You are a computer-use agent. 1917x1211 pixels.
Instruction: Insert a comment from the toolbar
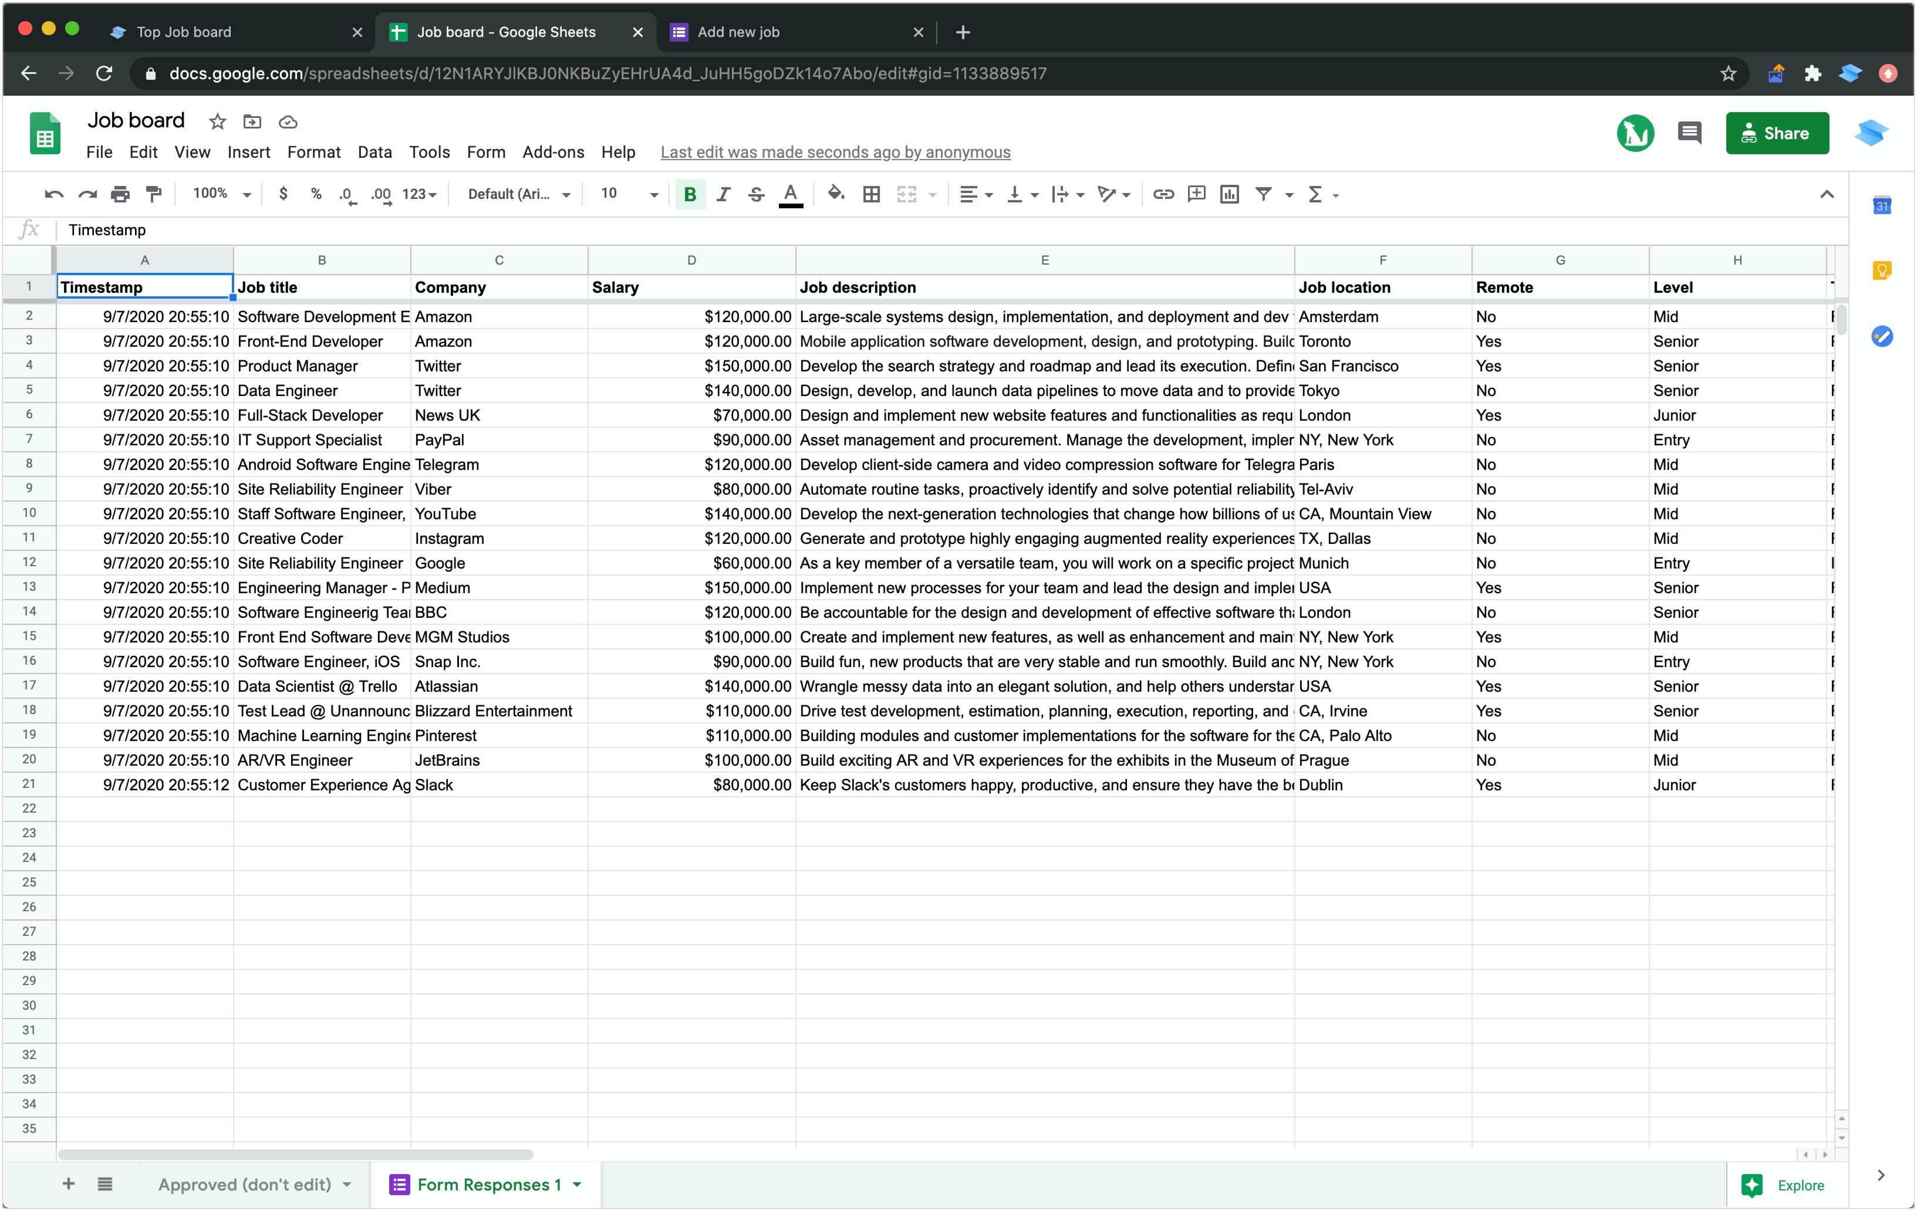tap(1197, 194)
